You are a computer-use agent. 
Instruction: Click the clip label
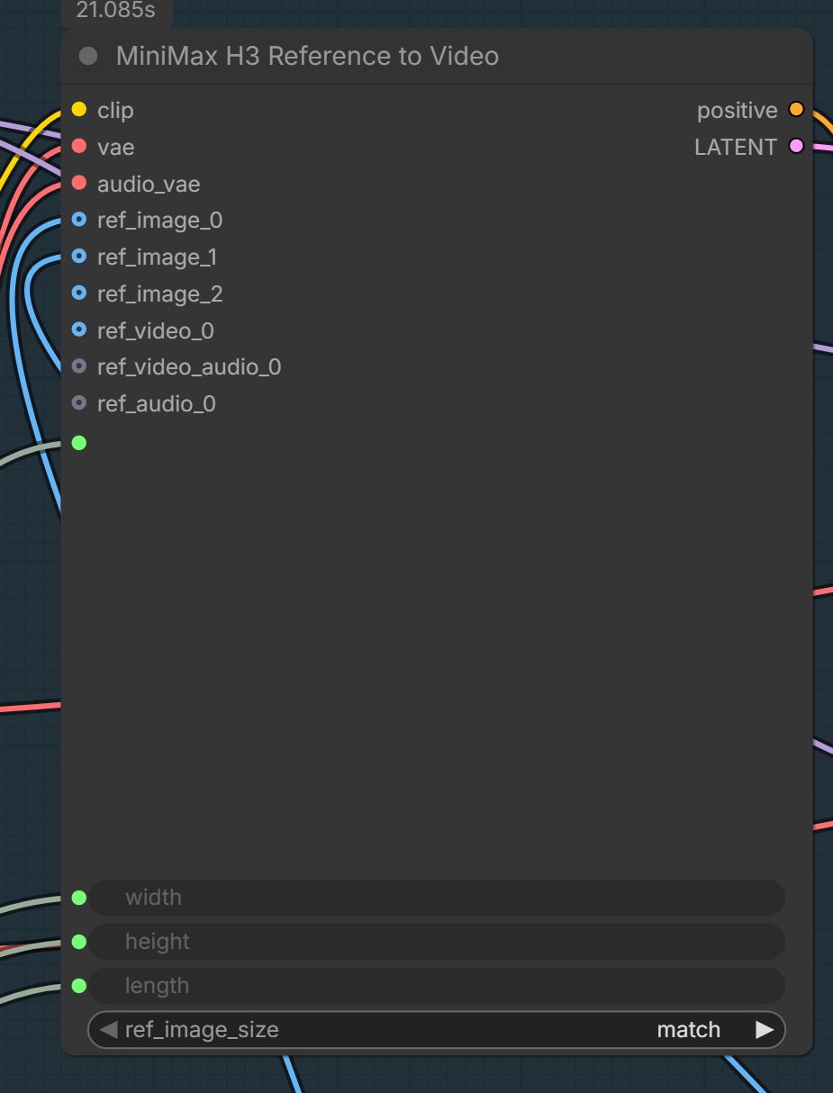pyautogui.click(x=115, y=111)
